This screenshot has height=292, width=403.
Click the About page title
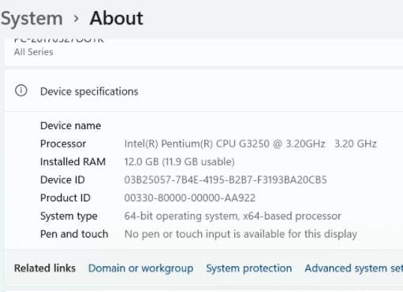pos(117,18)
